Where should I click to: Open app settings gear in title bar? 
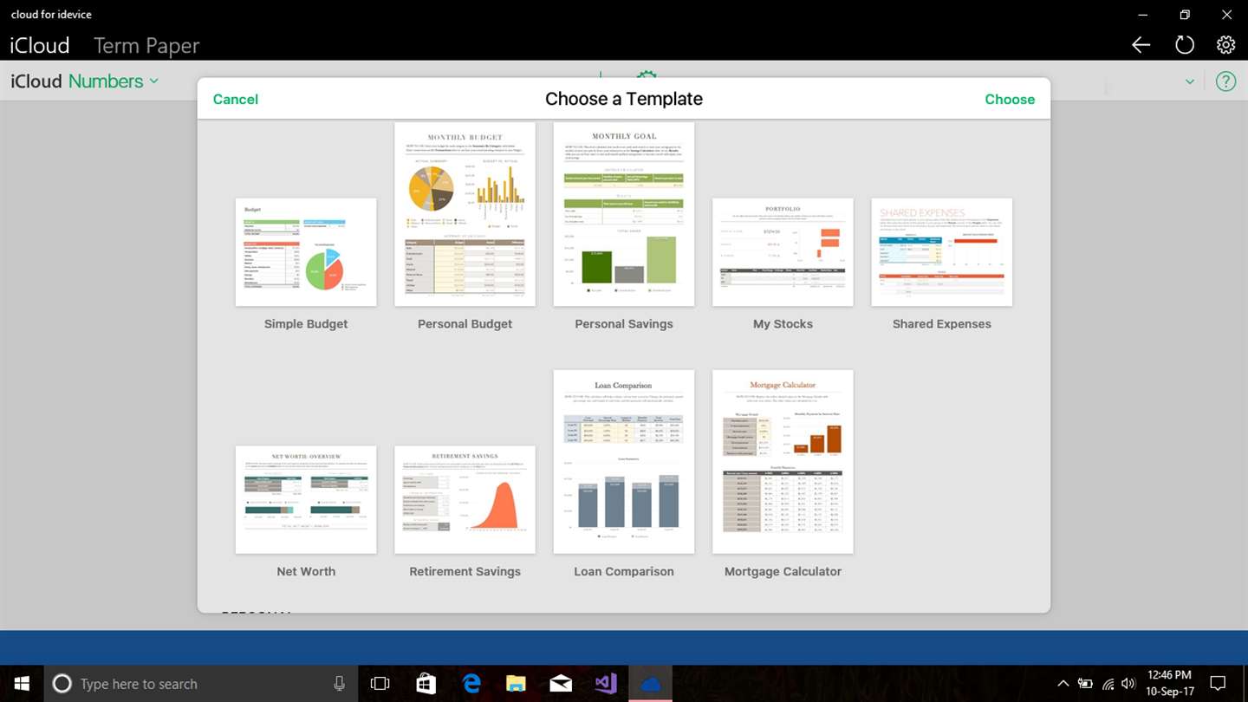(1225, 45)
